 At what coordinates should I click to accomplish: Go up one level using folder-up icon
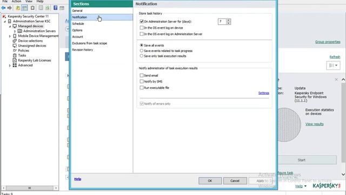tap(18, 8)
